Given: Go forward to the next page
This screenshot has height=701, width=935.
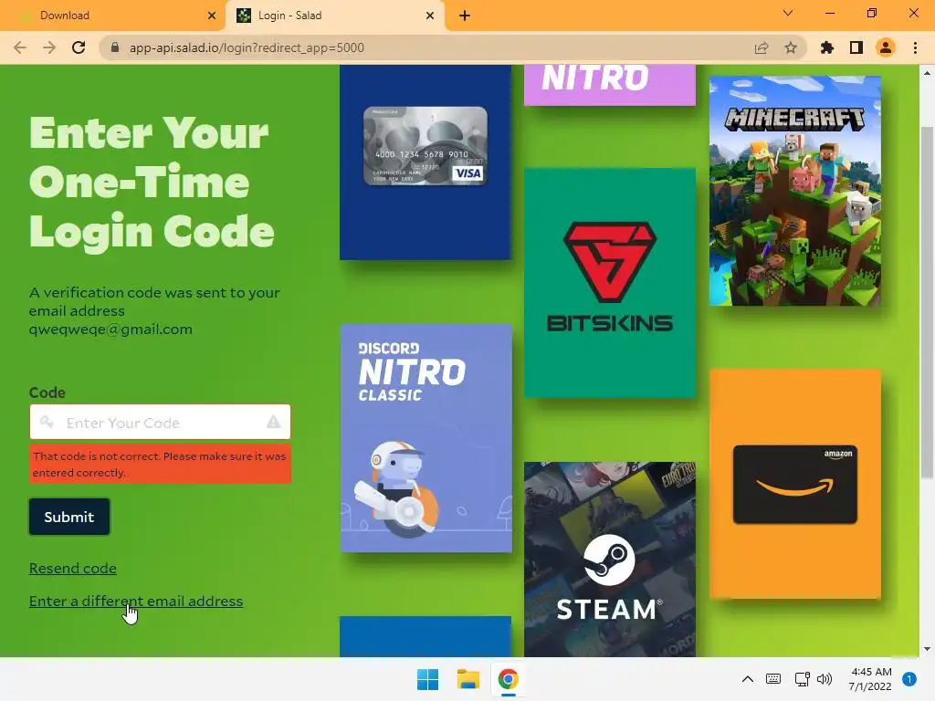Looking at the screenshot, I should click(x=49, y=47).
